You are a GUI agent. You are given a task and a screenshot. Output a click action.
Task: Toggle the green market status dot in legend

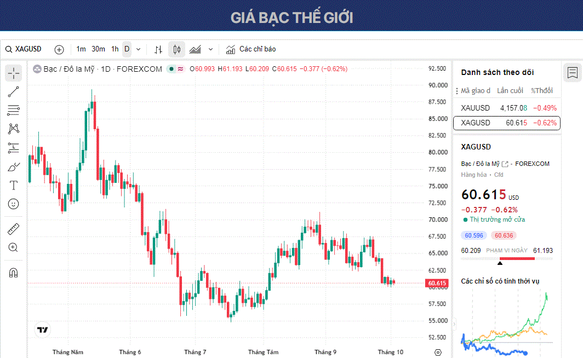pos(172,69)
